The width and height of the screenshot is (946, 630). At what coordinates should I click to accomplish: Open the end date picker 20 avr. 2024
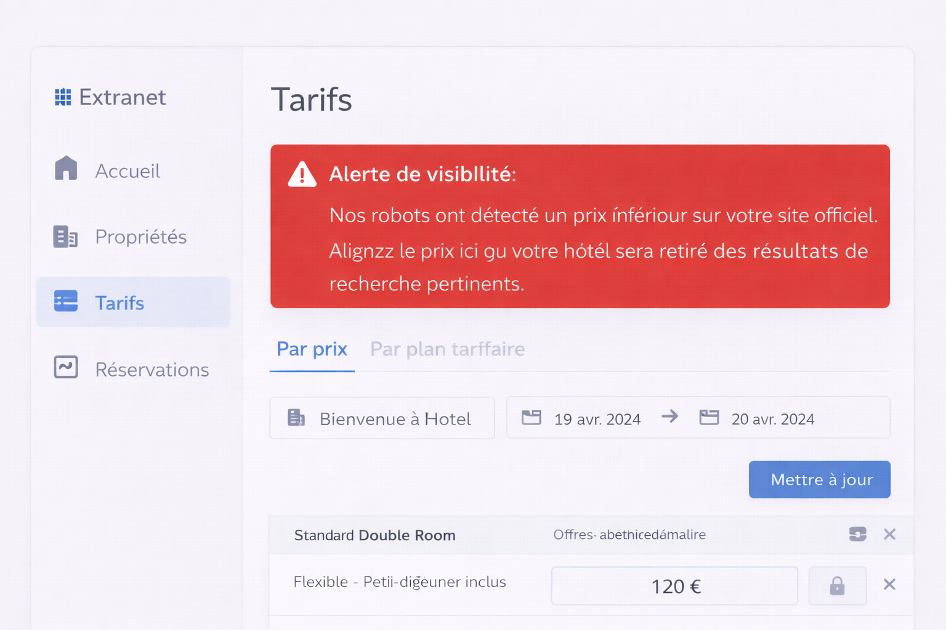pos(773,419)
